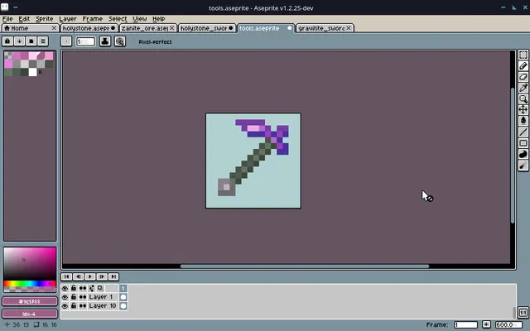
Task: Close the zanite_ore tab
Action: (171, 28)
